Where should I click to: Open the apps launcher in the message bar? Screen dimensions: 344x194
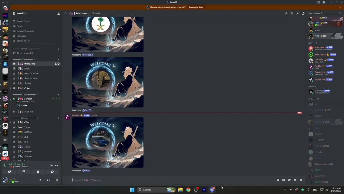click(x=301, y=180)
